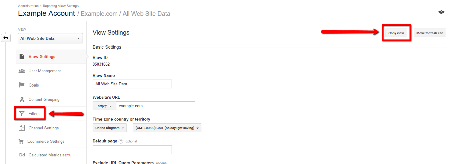
Task: Click the User Management people icon
Action: coord(22,71)
